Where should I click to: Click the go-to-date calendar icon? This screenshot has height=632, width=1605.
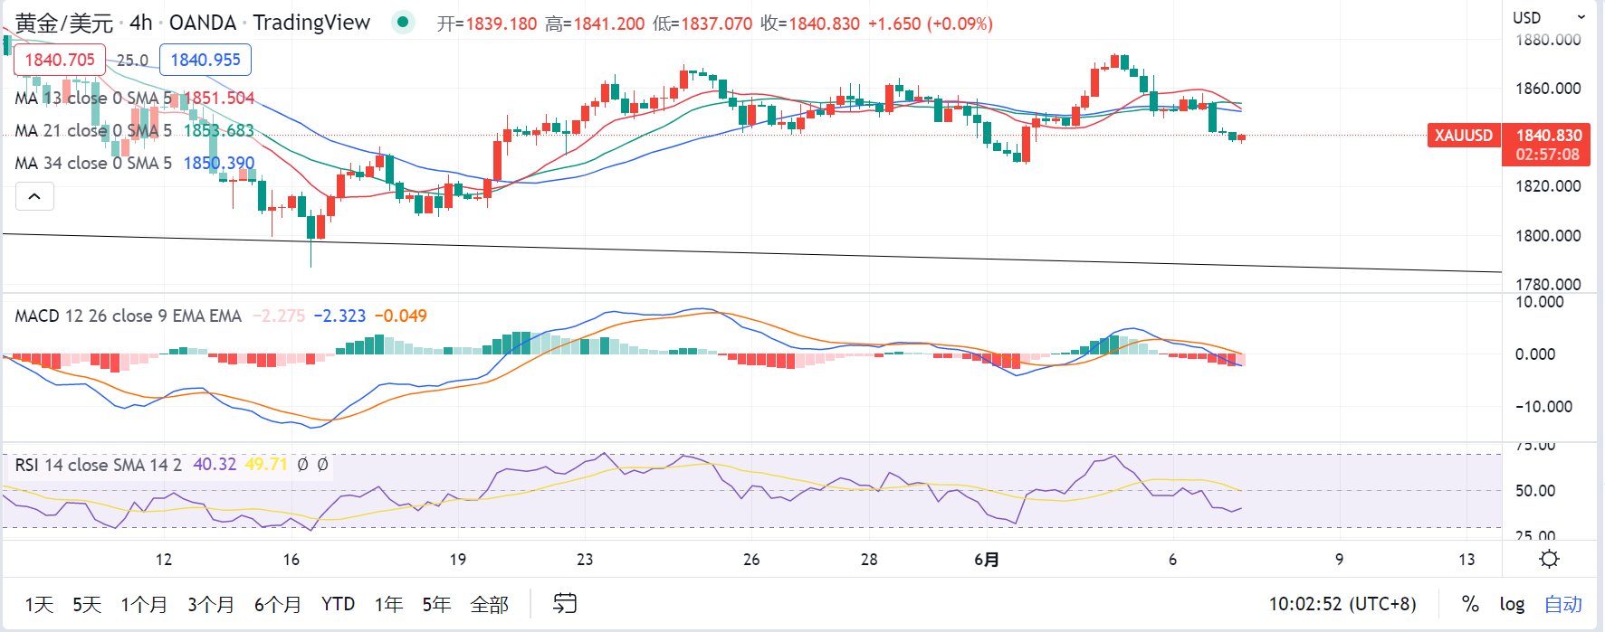click(x=565, y=603)
